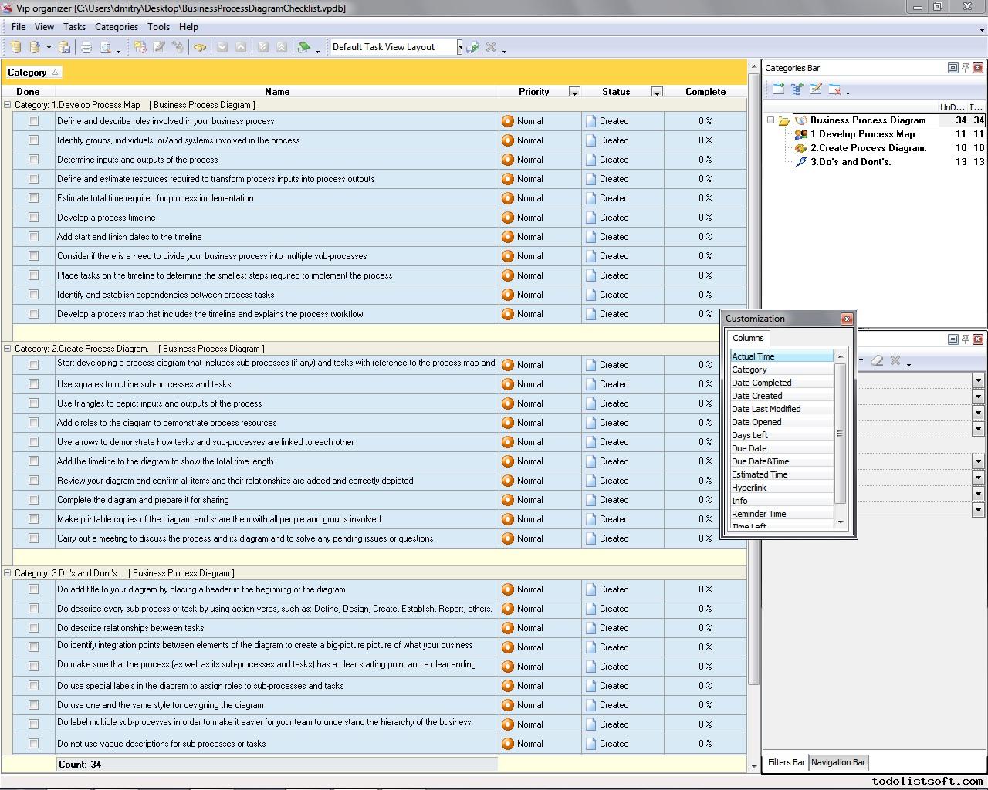Open the Priority column filter dropdown
The image size is (988, 790).
[x=574, y=92]
